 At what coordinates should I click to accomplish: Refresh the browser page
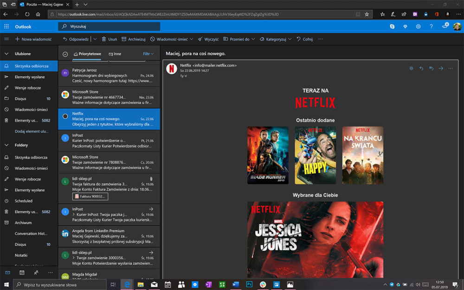pos(27,14)
